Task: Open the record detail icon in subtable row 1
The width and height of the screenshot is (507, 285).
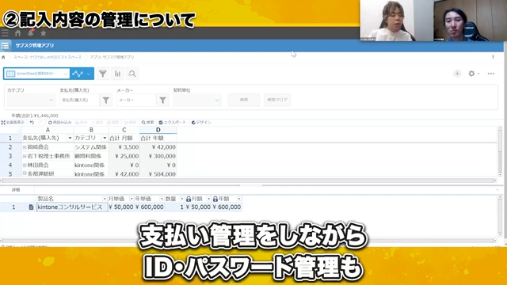Action: tap(31, 207)
